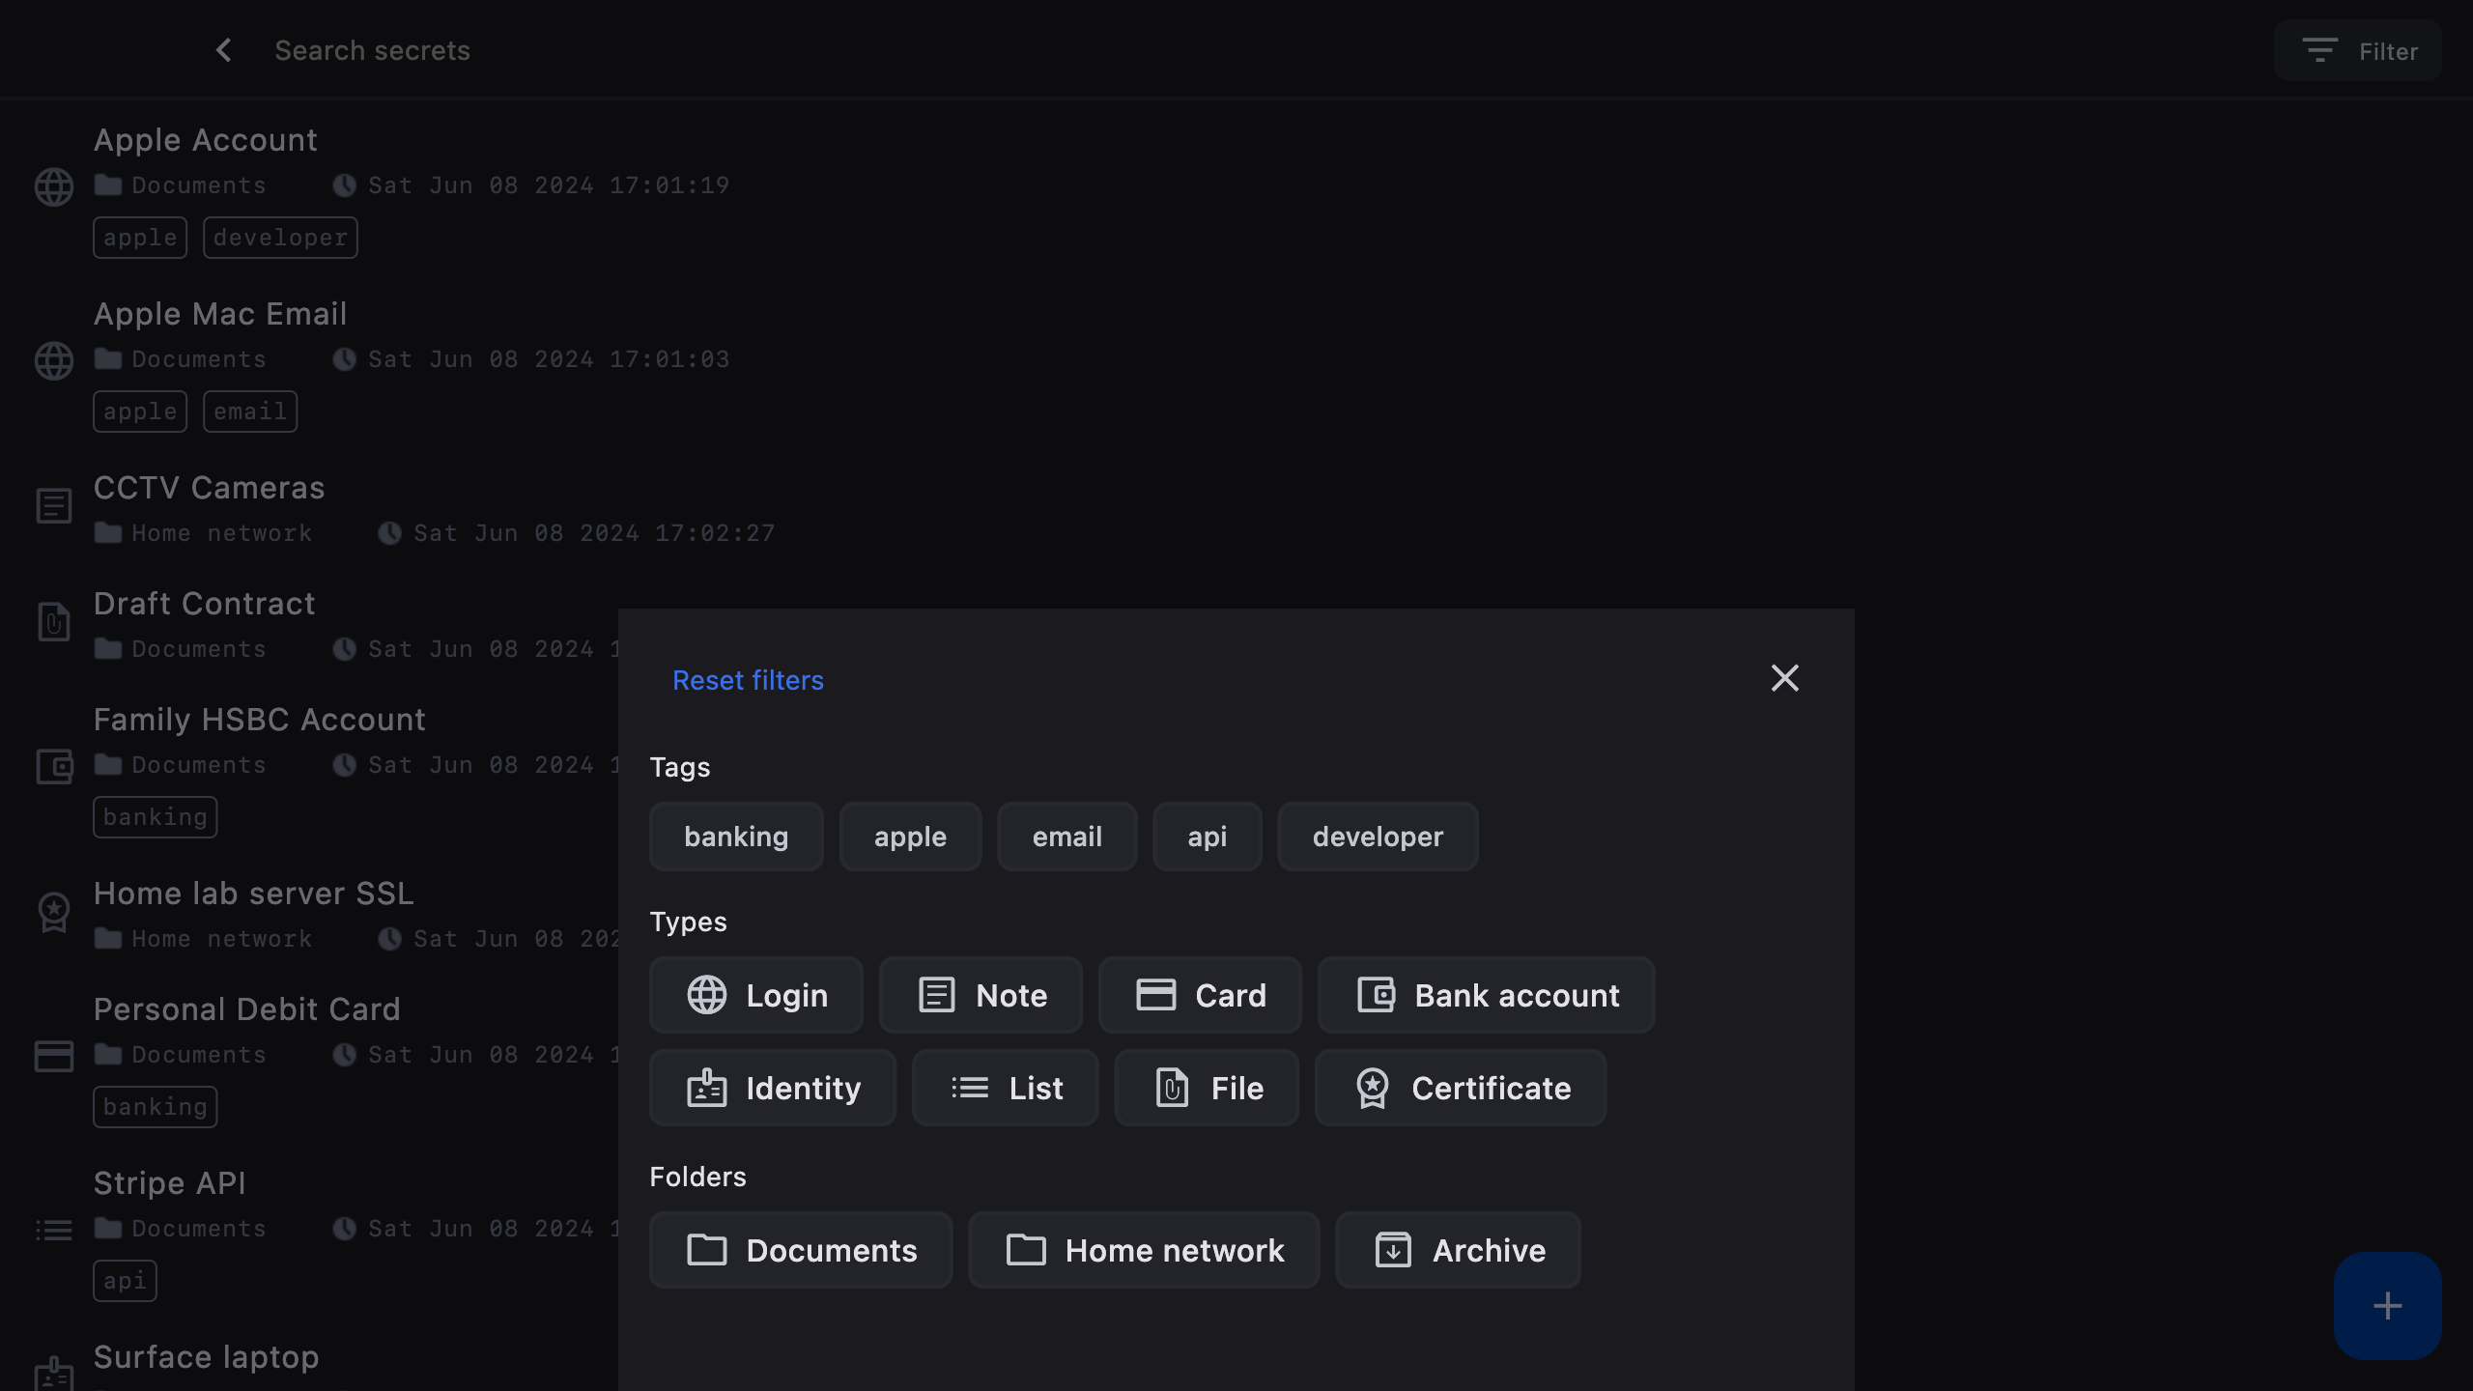Screen dimensions: 2473x1391
Task: Select the Home network folder filter
Action: point(1144,1250)
